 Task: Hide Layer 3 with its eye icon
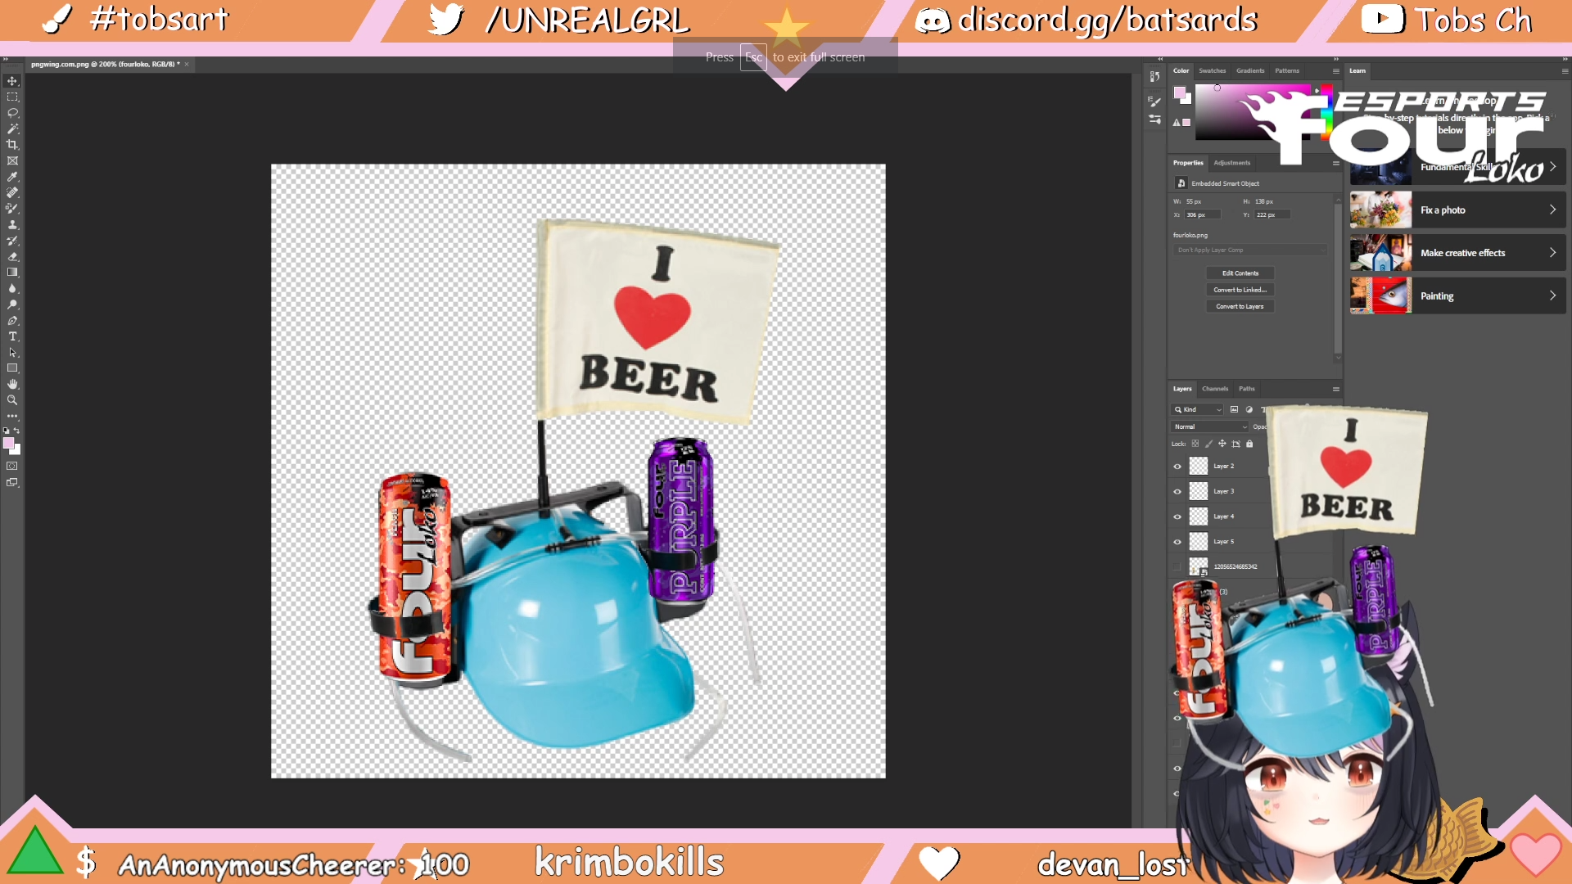click(1177, 492)
